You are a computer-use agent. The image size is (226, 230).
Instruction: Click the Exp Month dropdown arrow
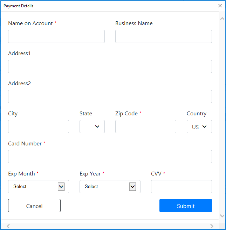(x=61, y=187)
